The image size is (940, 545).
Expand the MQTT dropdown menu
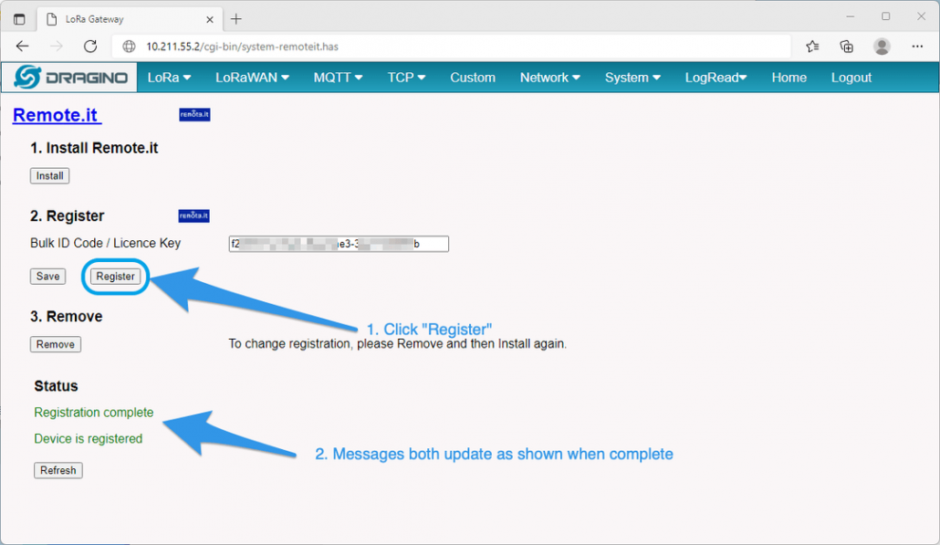[x=338, y=78]
